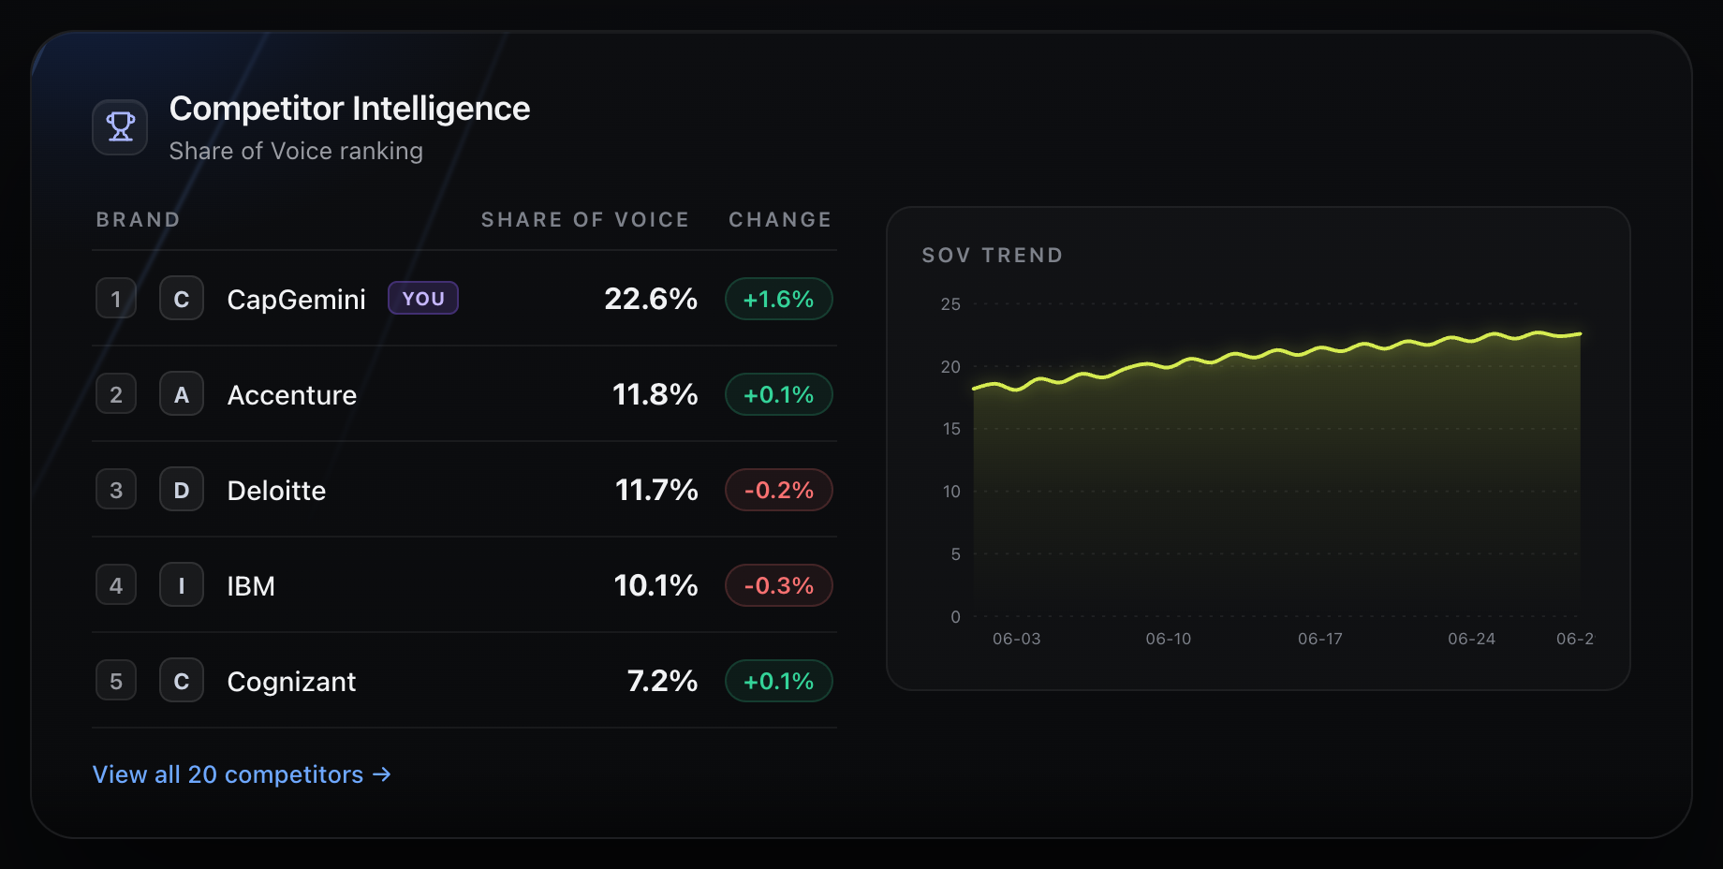The width and height of the screenshot is (1723, 869).
Task: Click the 06-17 date label on chart
Action: pos(1320,639)
